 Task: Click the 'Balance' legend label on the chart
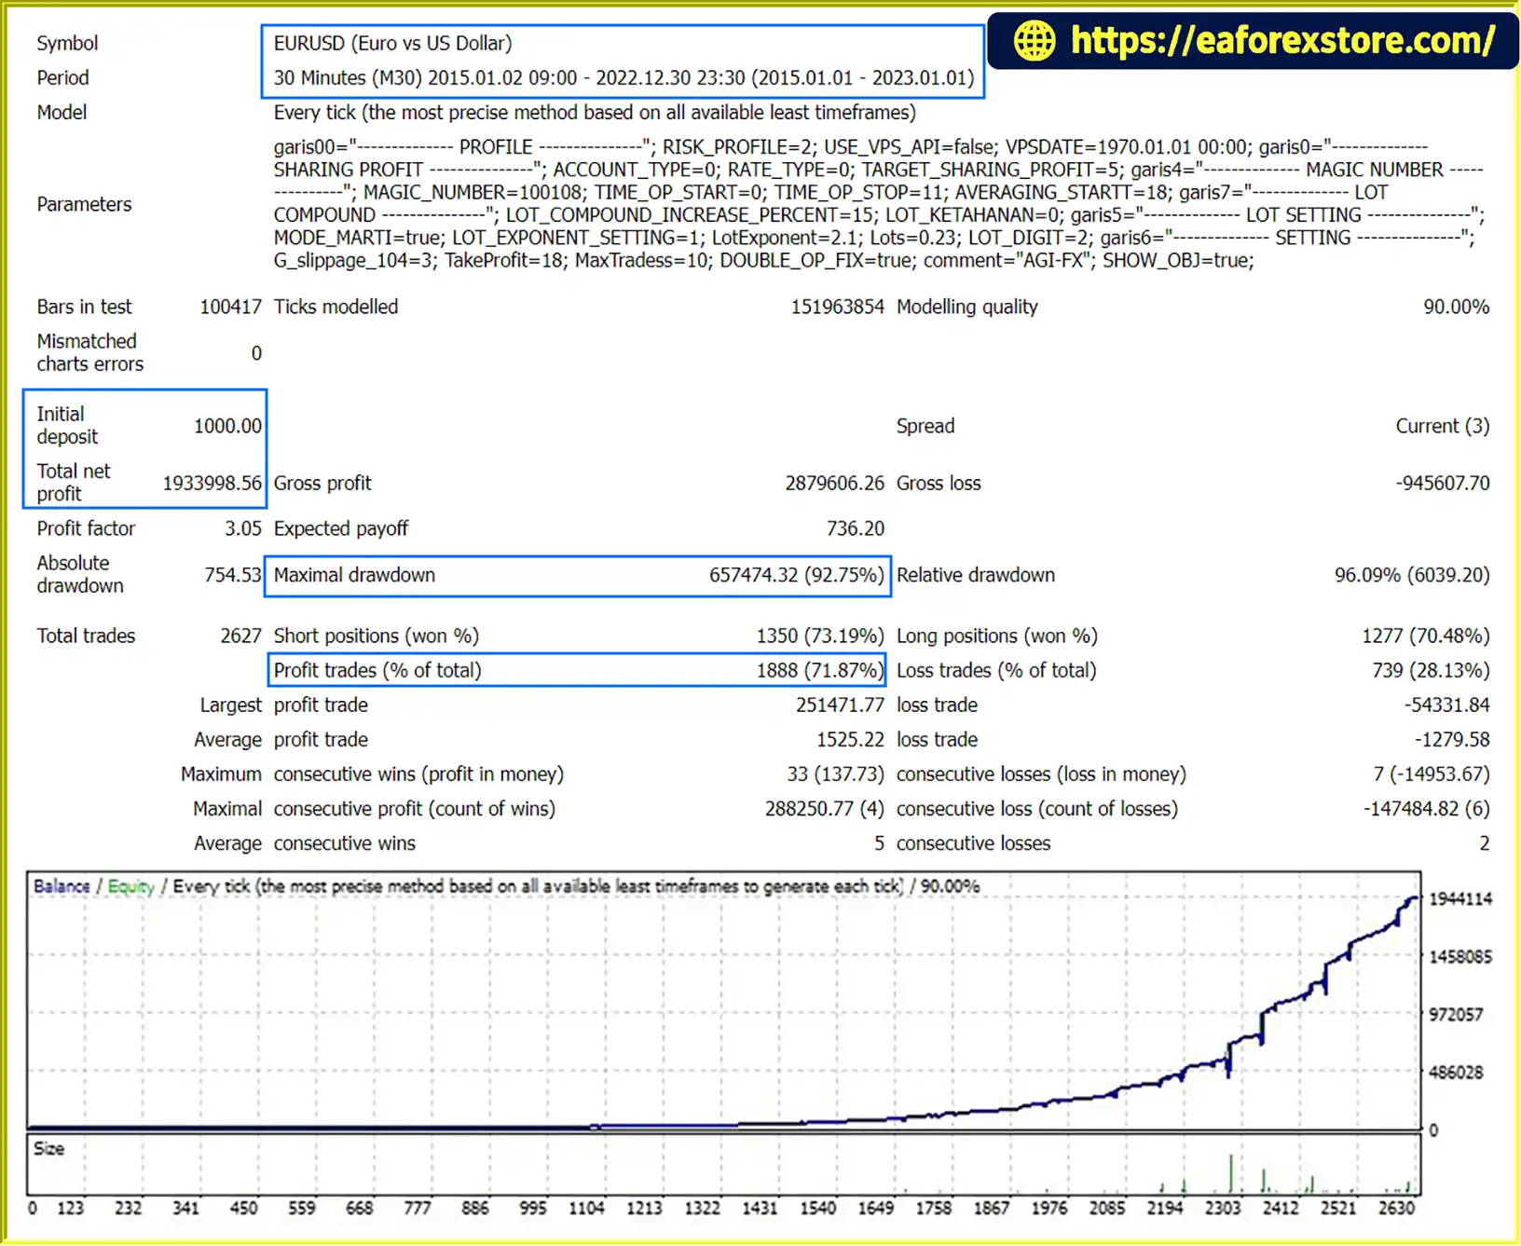click(x=62, y=886)
